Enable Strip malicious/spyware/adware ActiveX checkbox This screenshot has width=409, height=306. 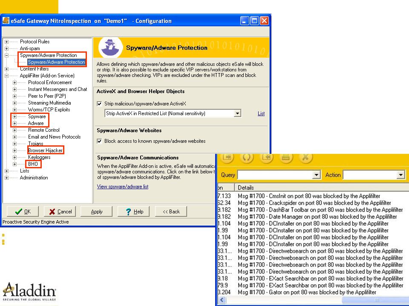tap(99, 104)
